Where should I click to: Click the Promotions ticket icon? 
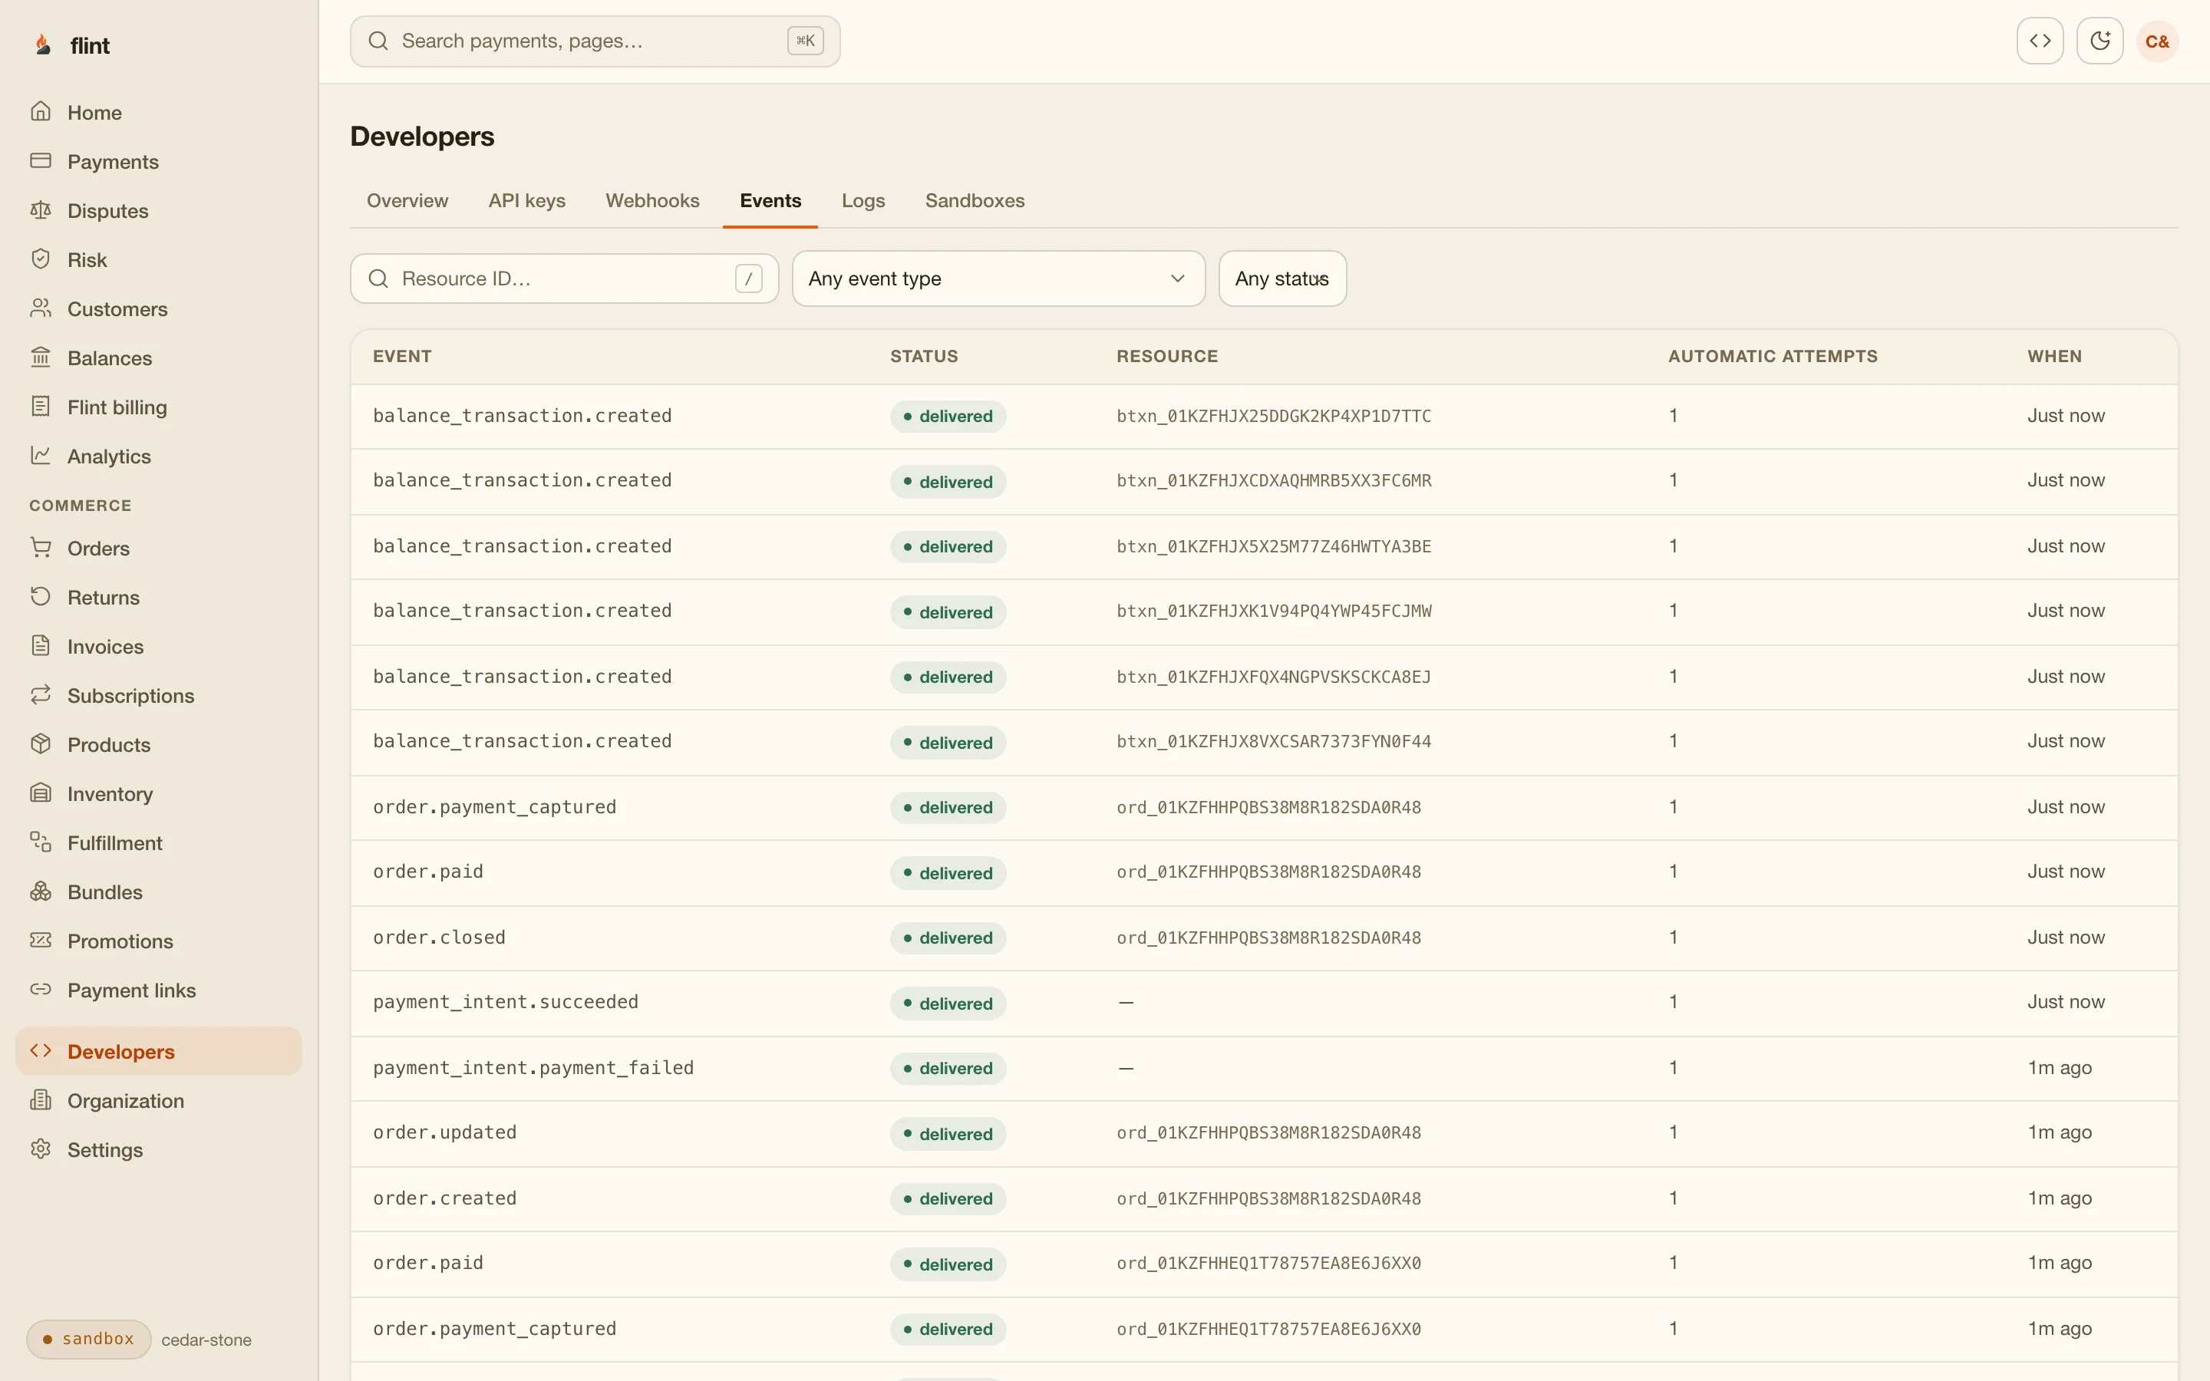pyautogui.click(x=40, y=941)
